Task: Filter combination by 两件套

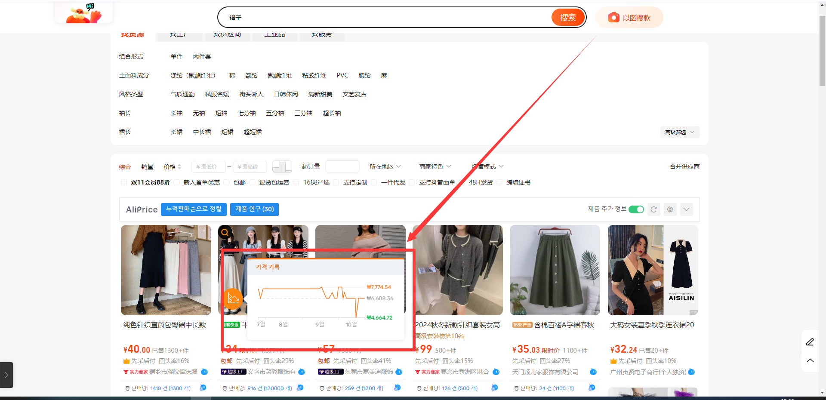Action: (202, 56)
